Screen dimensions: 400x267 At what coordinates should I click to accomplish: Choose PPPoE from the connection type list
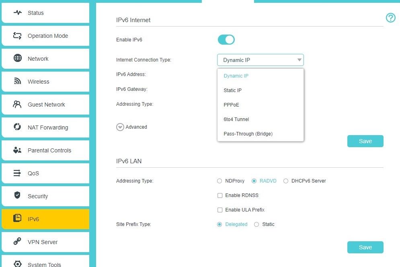(232, 105)
